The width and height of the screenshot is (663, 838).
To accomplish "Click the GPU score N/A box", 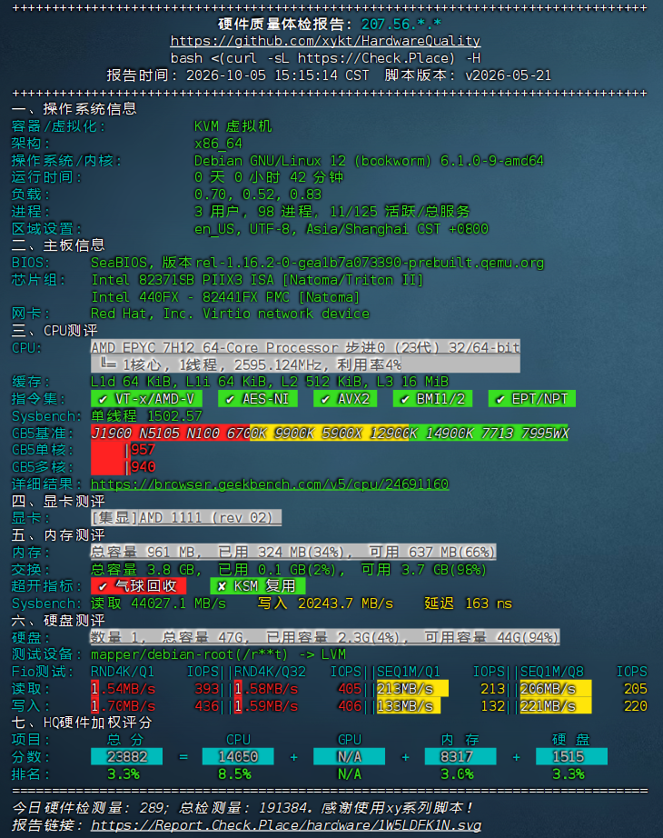I will (349, 757).
